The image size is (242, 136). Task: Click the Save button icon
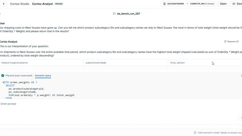click(x=234, y=4)
